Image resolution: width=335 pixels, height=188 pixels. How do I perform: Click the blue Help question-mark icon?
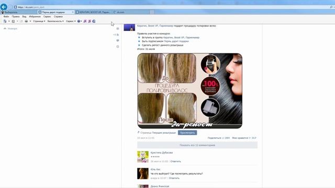pyautogui.click(x=79, y=21)
